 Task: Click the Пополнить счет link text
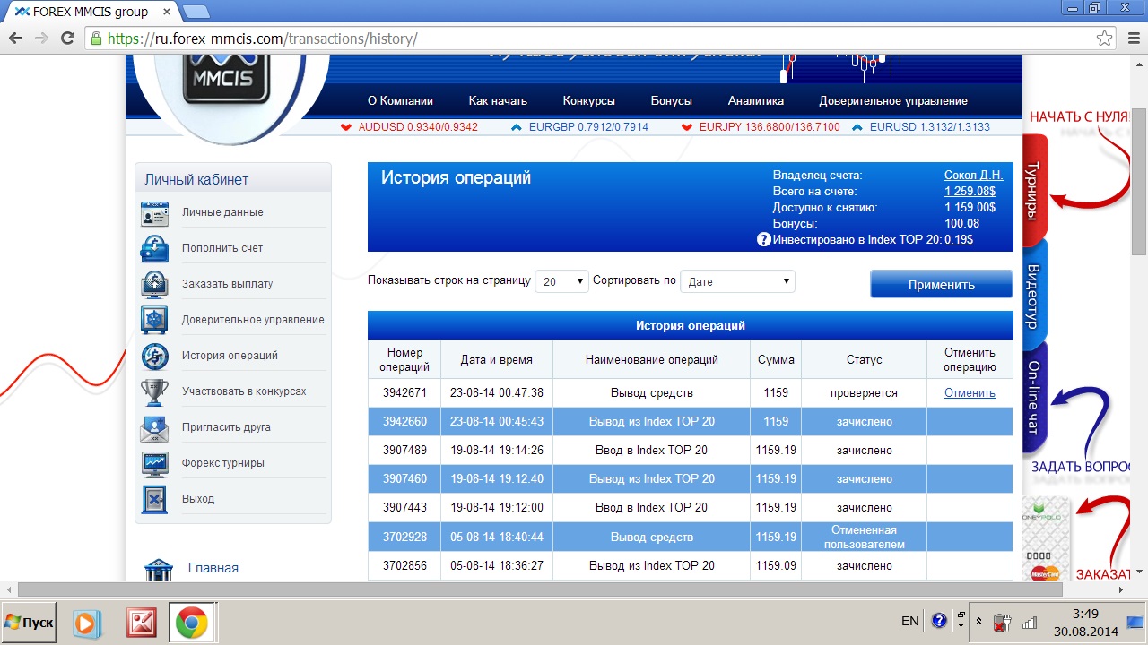[222, 248]
